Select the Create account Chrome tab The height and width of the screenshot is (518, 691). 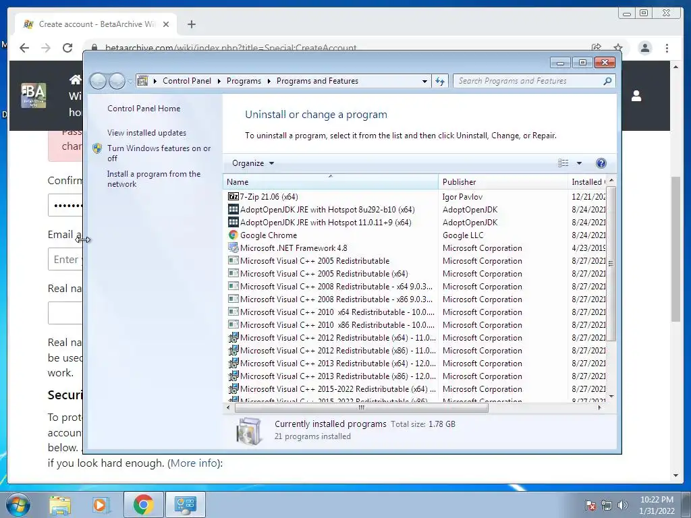(x=96, y=24)
